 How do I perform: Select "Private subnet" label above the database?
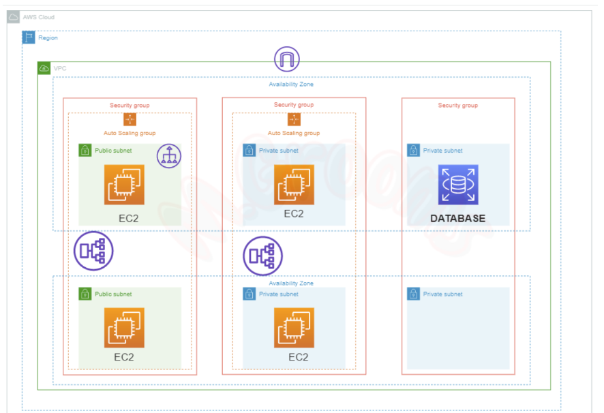point(443,150)
